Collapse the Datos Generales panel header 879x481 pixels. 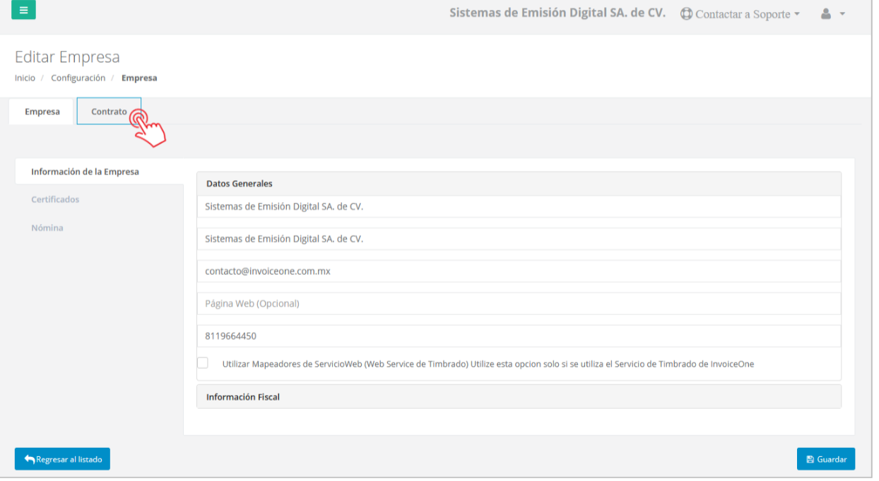coord(518,184)
